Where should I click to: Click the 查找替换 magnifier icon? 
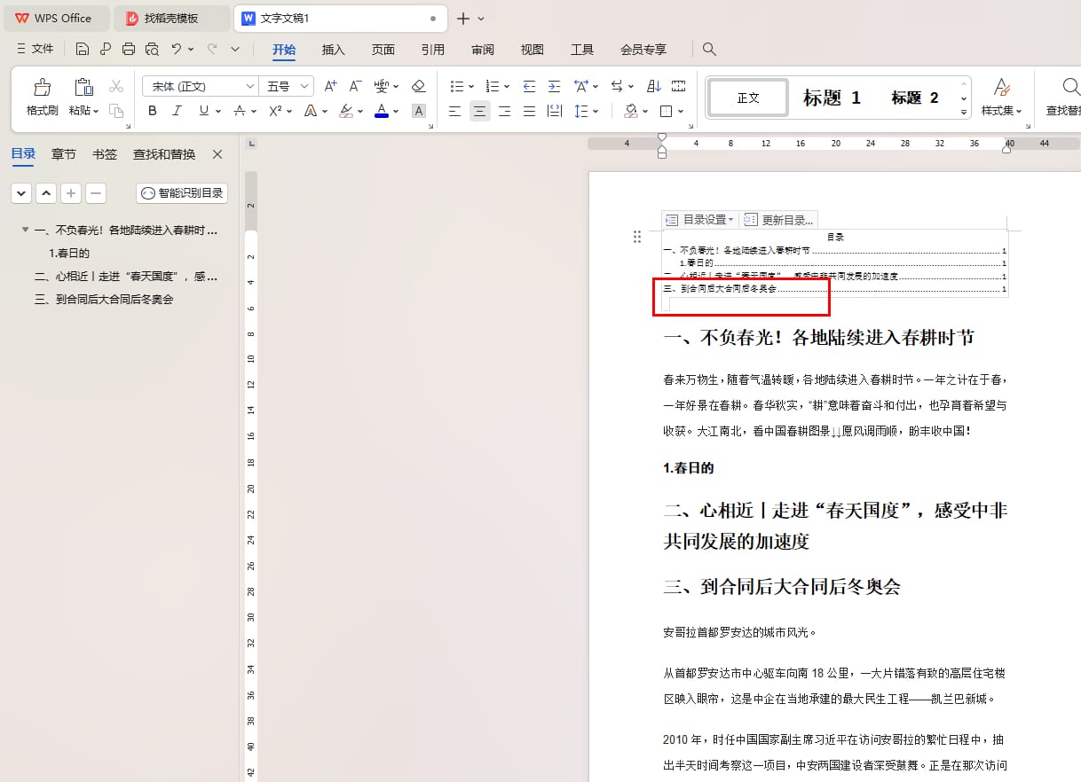click(1070, 87)
